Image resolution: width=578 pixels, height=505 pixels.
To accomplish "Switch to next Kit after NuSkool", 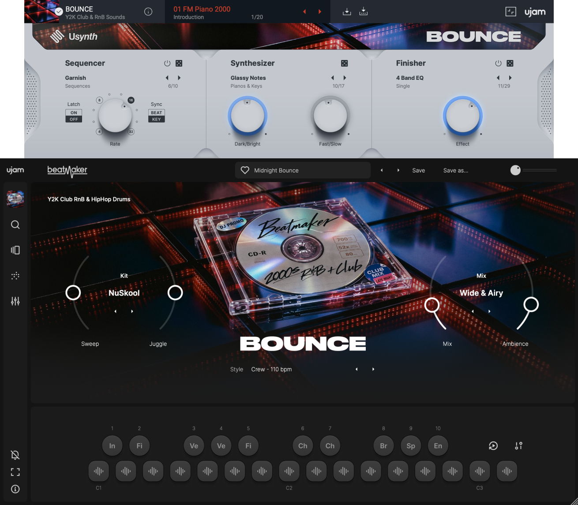I will 132,311.
